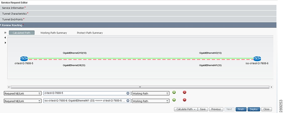Click the GigabitEthernet2/9(33) link label

tap(74, 65)
